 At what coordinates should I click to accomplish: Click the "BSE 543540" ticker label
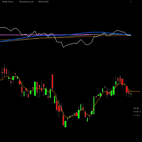click(x=43, y=2)
